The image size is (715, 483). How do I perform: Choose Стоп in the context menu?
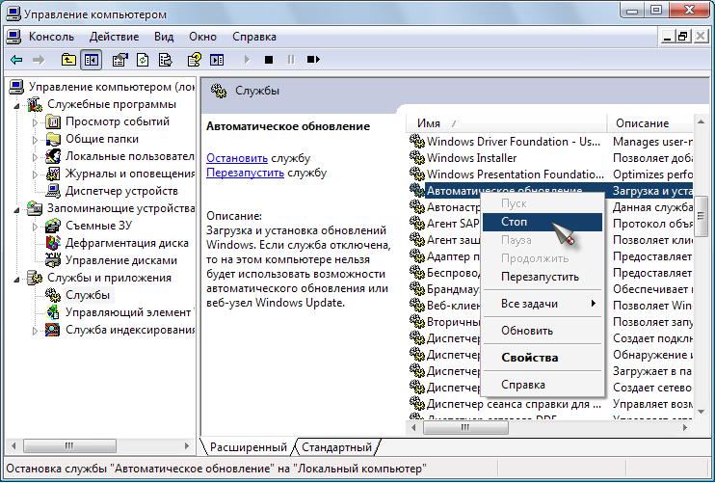[543, 222]
